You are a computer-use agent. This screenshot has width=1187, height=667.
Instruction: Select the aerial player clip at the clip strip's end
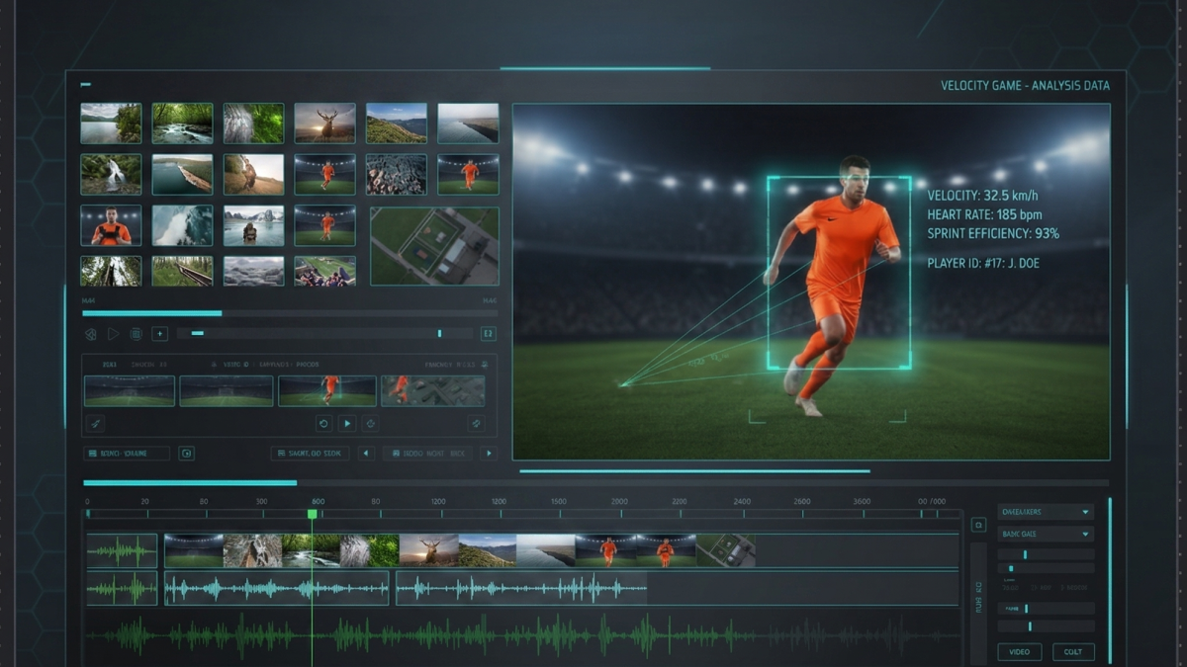pyautogui.click(x=433, y=390)
